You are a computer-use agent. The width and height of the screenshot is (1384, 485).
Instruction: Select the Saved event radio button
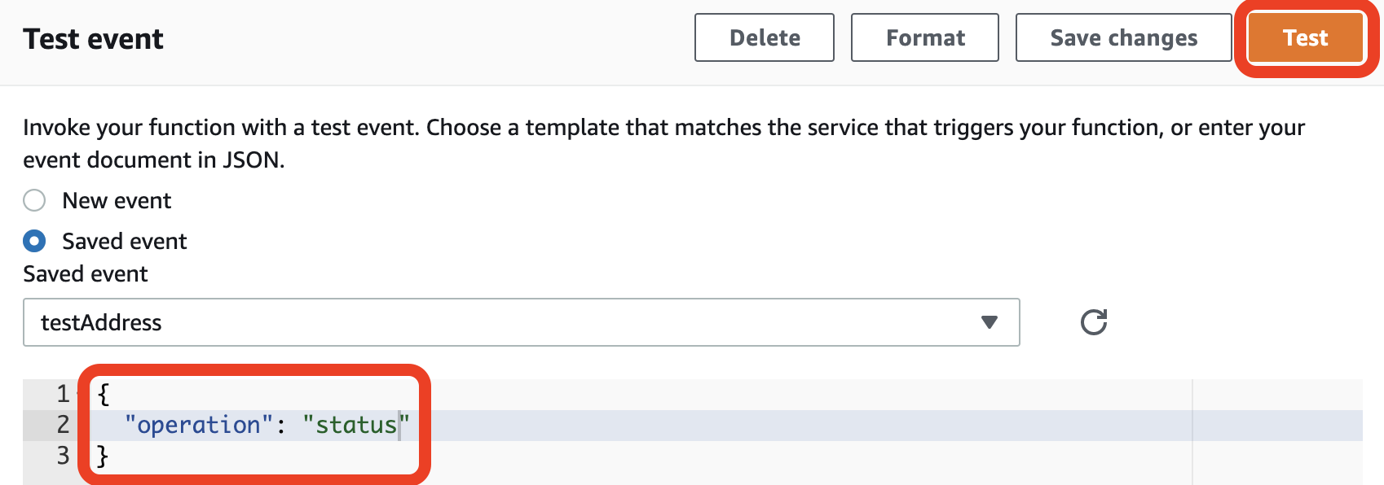pos(34,241)
